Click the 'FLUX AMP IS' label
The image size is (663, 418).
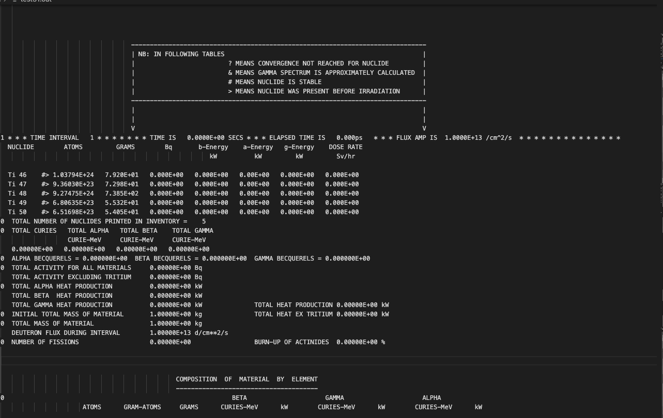point(417,138)
